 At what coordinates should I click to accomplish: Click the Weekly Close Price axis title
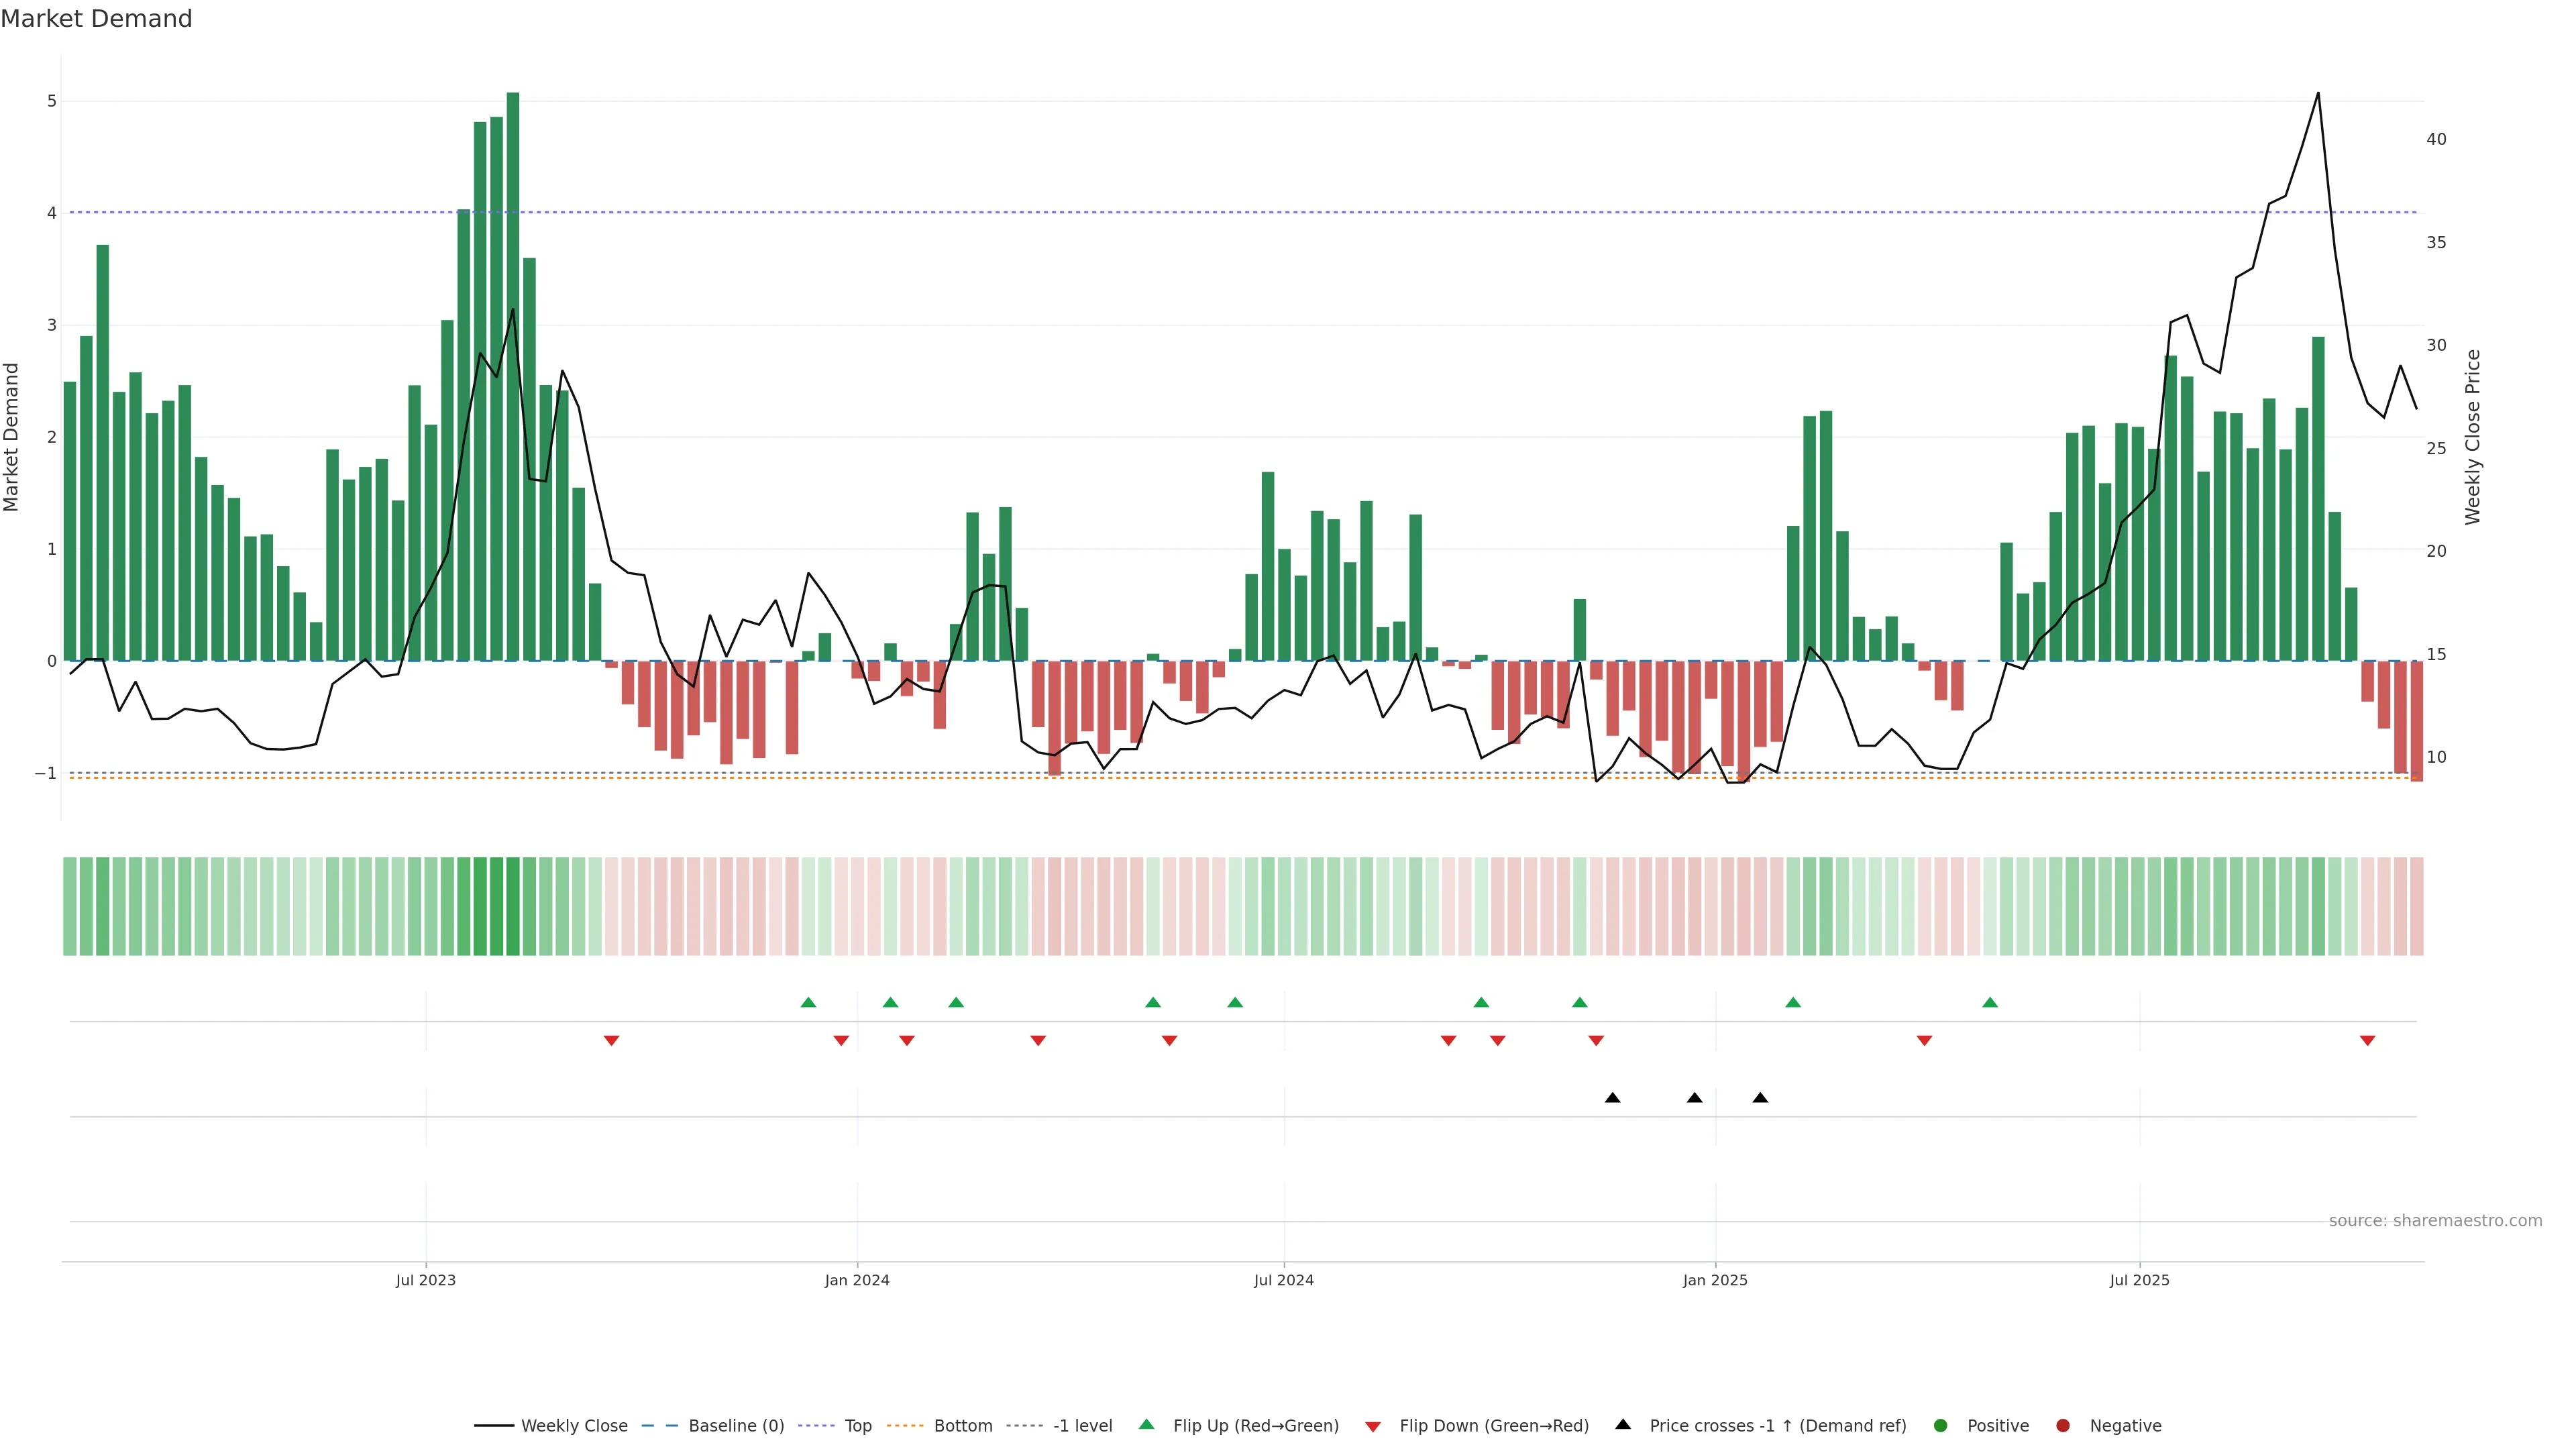[2473, 437]
